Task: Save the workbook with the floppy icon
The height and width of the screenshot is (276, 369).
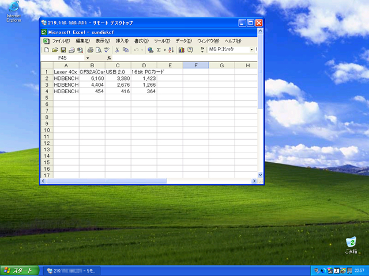Action: (63, 50)
